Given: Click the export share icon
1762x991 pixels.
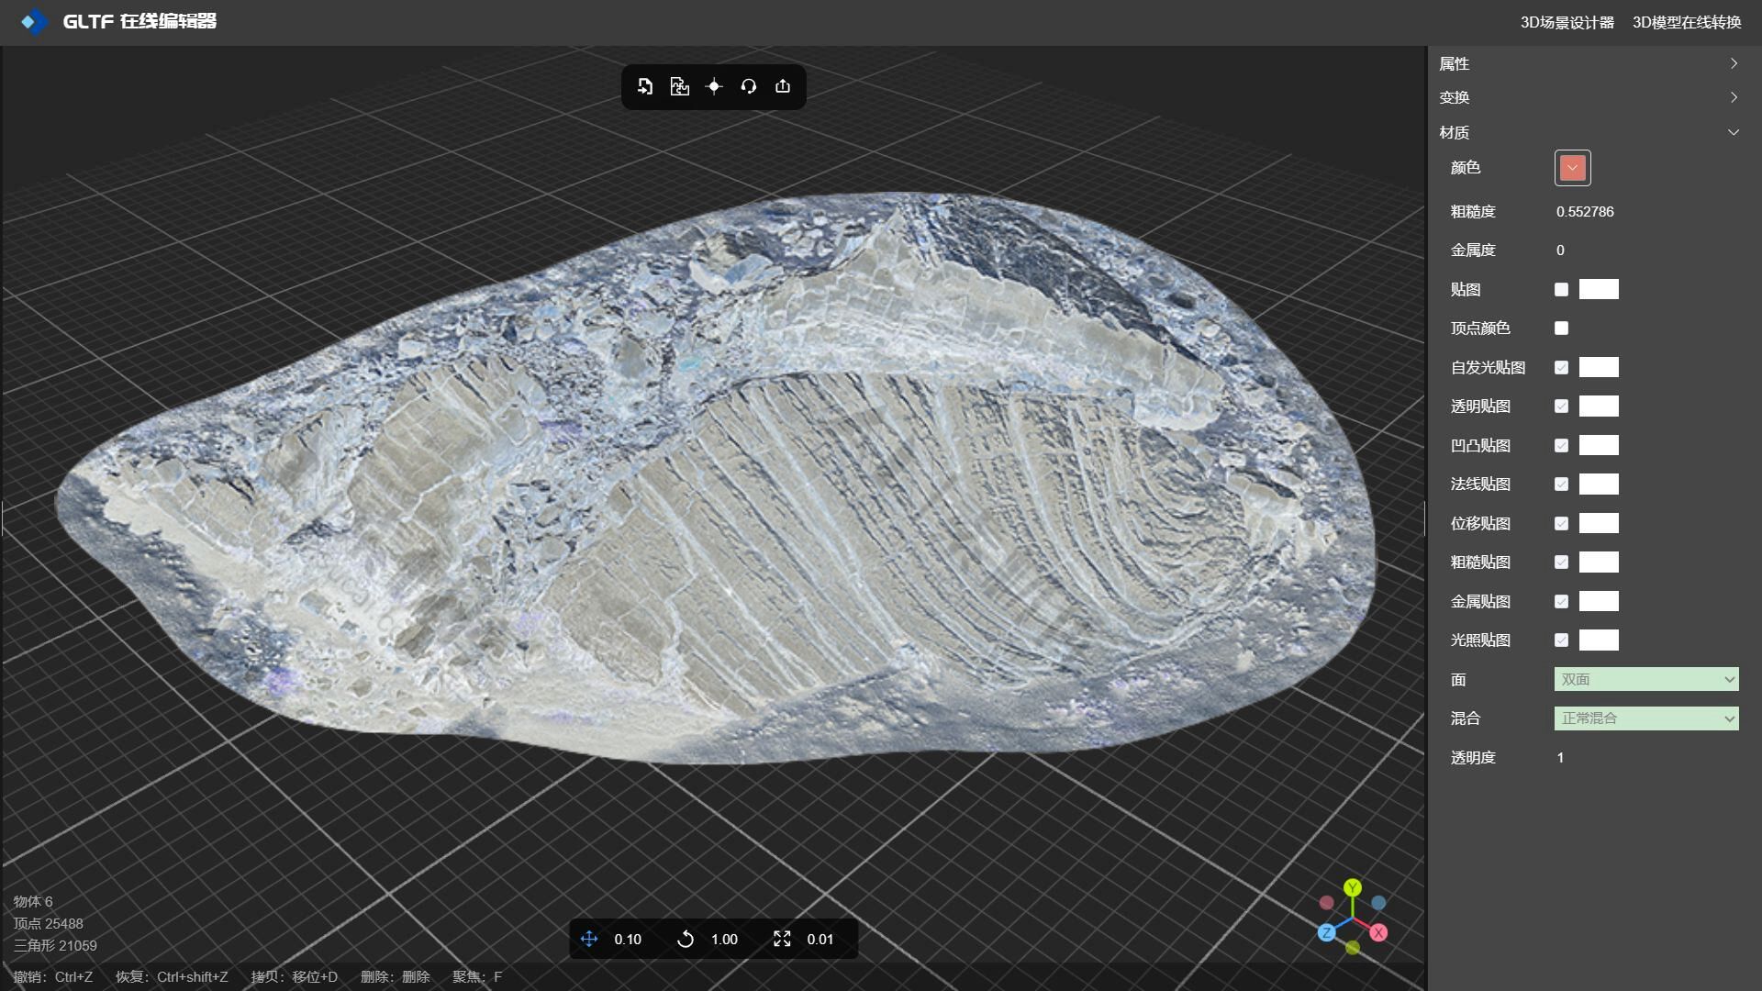Looking at the screenshot, I should (783, 86).
